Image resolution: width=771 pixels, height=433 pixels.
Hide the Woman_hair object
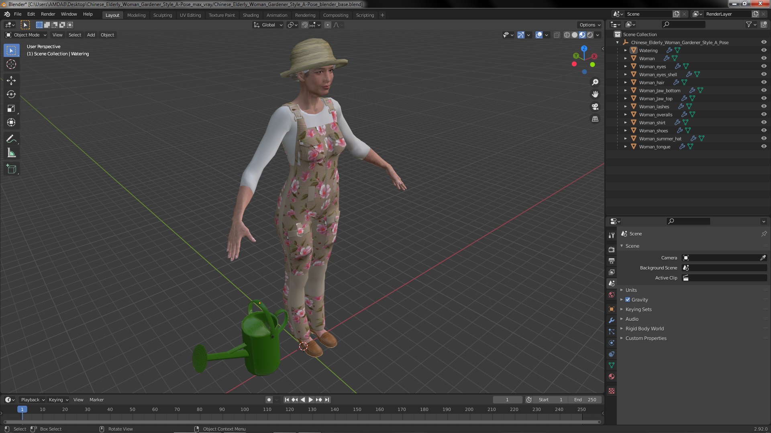(x=764, y=82)
